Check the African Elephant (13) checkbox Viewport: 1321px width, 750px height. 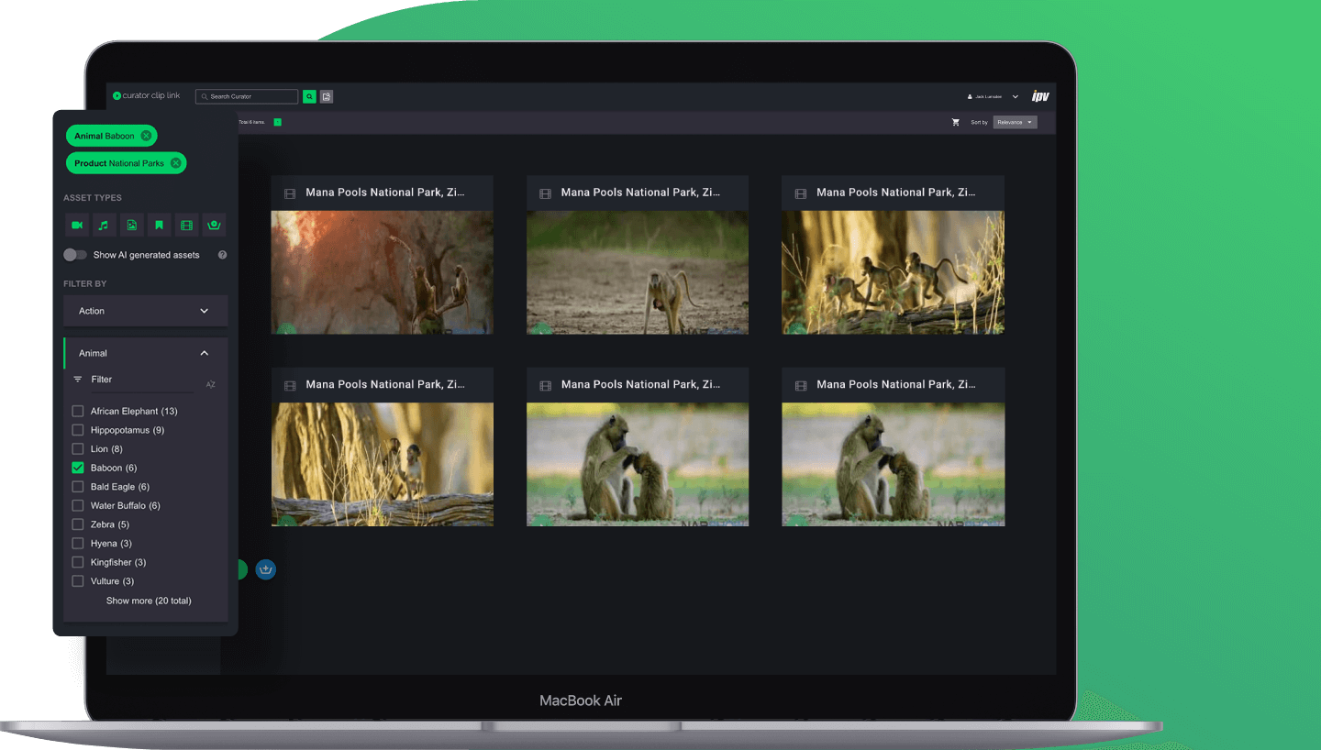[78, 411]
